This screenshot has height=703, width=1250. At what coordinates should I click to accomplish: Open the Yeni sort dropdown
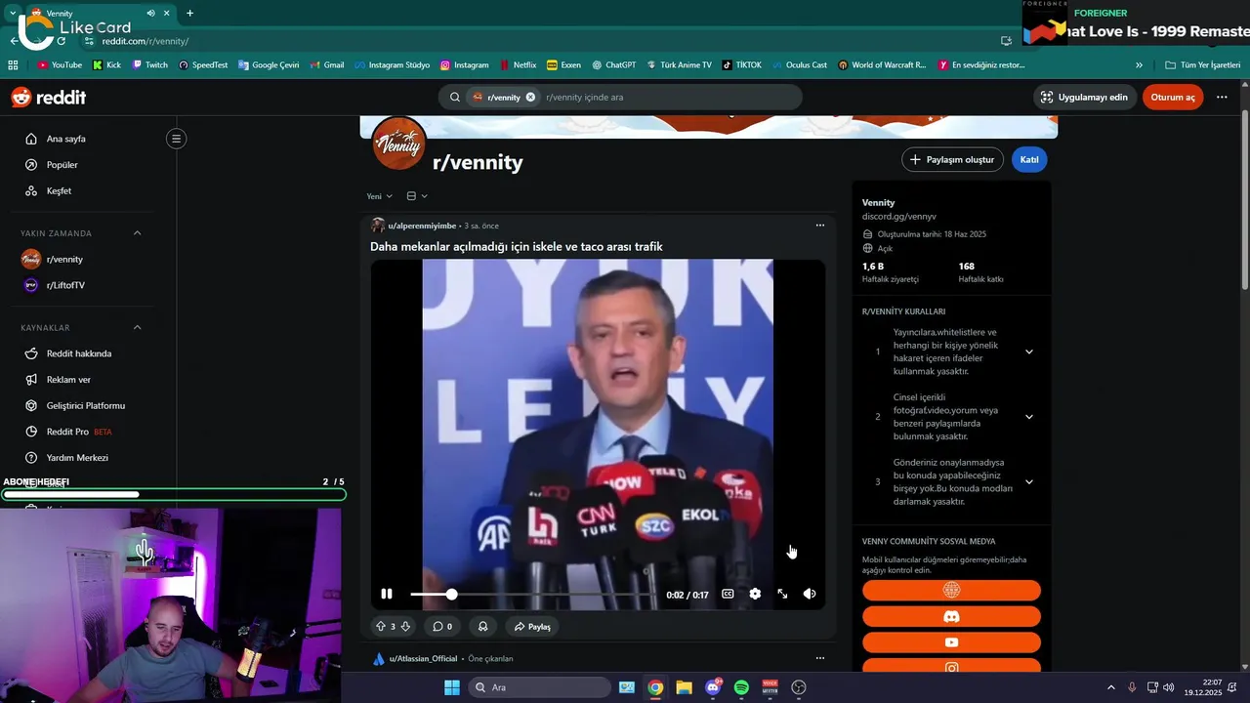tap(379, 196)
